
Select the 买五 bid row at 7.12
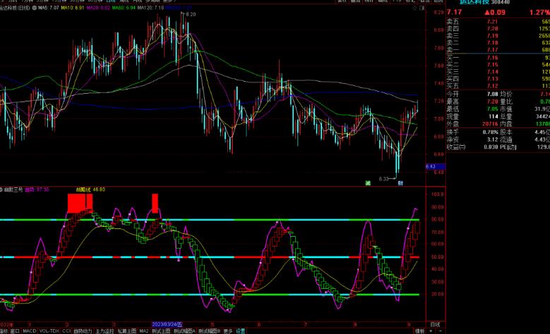coord(498,86)
